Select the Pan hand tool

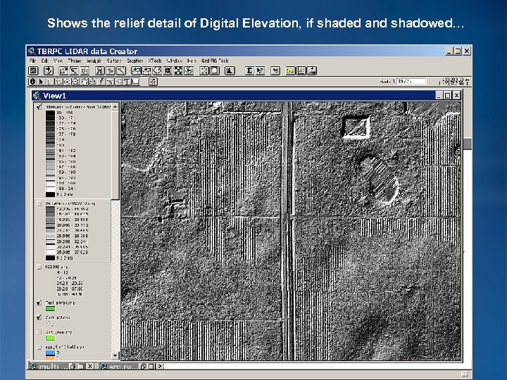click(84, 82)
